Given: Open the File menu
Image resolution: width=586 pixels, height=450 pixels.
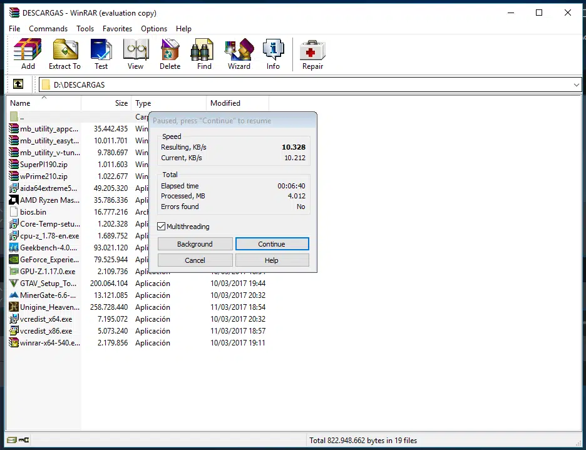Looking at the screenshot, I should click(14, 29).
